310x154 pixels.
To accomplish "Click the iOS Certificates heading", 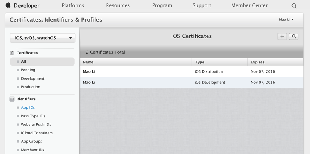I will (191, 36).
